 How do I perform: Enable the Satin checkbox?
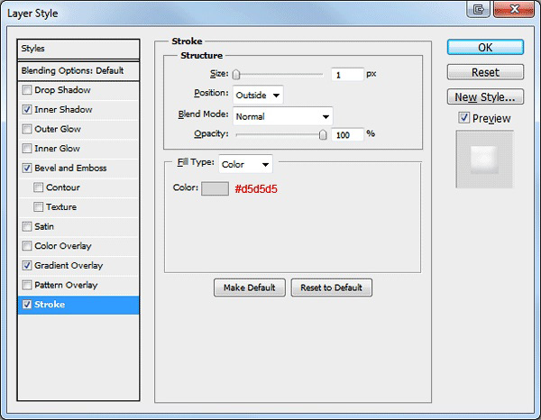pos(26,226)
